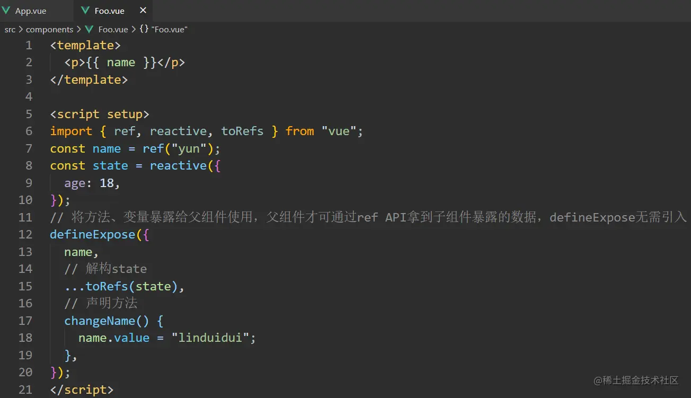Viewport: 691px width, 398px height.
Task: Click the Chinese comment on line 11
Action: coord(368,217)
